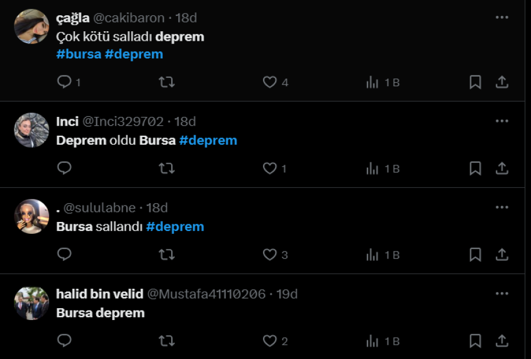Open the #deprem hashtag in @sululabne's tweet
The width and height of the screenshot is (531, 359).
[x=175, y=227]
